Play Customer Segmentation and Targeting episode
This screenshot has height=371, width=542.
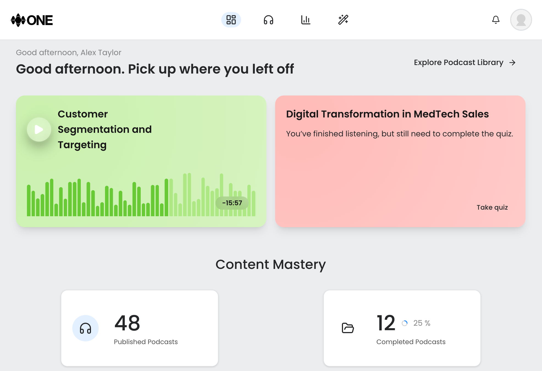click(x=38, y=130)
